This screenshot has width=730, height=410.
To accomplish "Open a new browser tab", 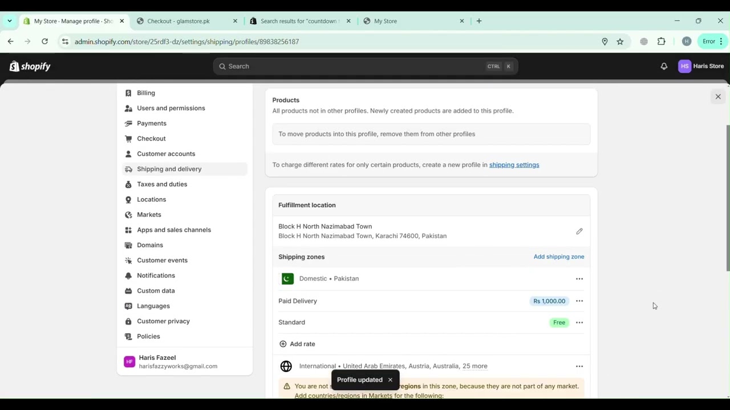I will [479, 21].
